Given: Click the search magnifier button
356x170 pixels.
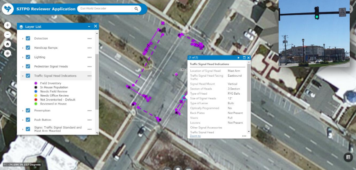Looking at the screenshot, I should click(136, 9).
